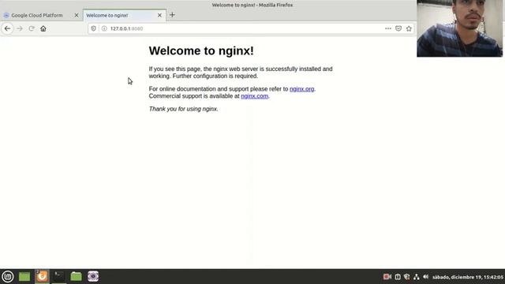Click the forward navigation arrow
The width and height of the screenshot is (505, 284).
click(x=20, y=28)
